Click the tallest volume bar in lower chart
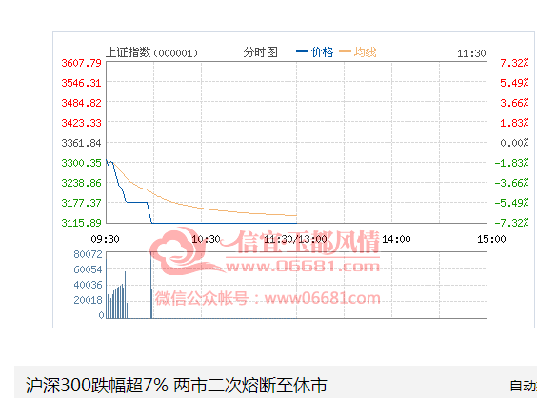 coord(150,285)
